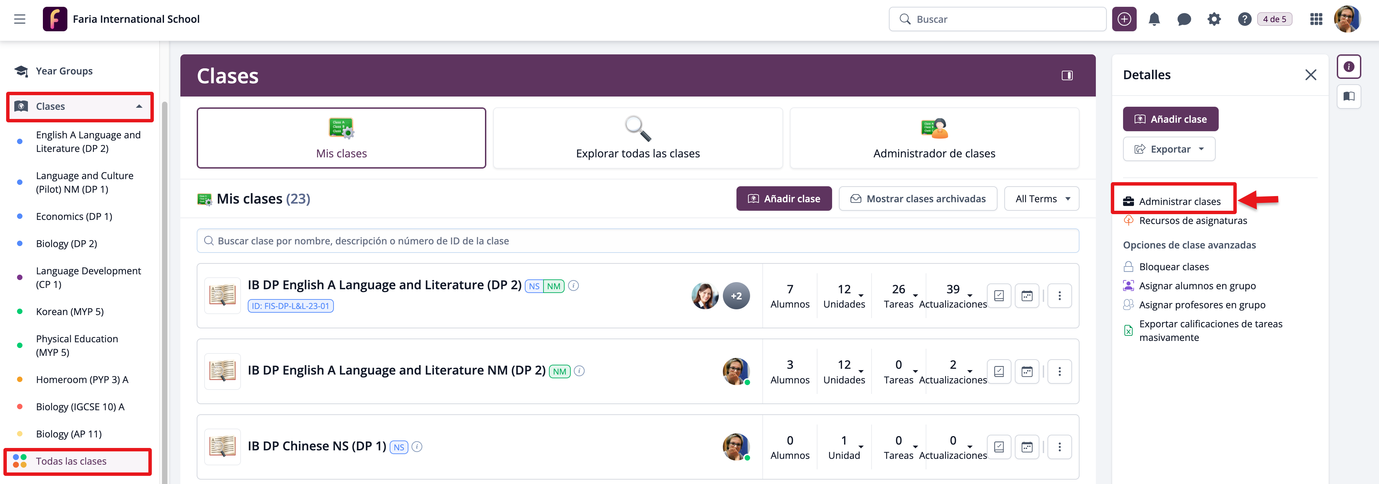Click the book icon in right rail
This screenshot has height=484, width=1379.
point(1348,96)
